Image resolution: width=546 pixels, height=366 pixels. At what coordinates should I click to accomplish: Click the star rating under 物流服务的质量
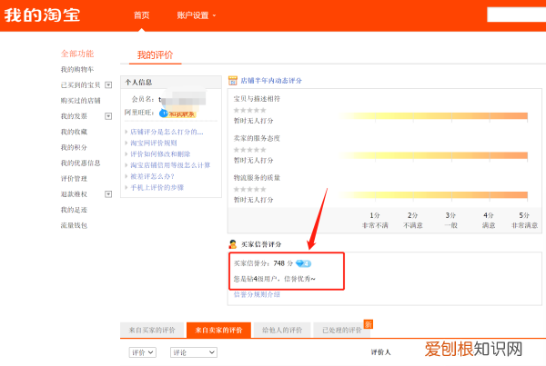pyautogui.click(x=249, y=190)
